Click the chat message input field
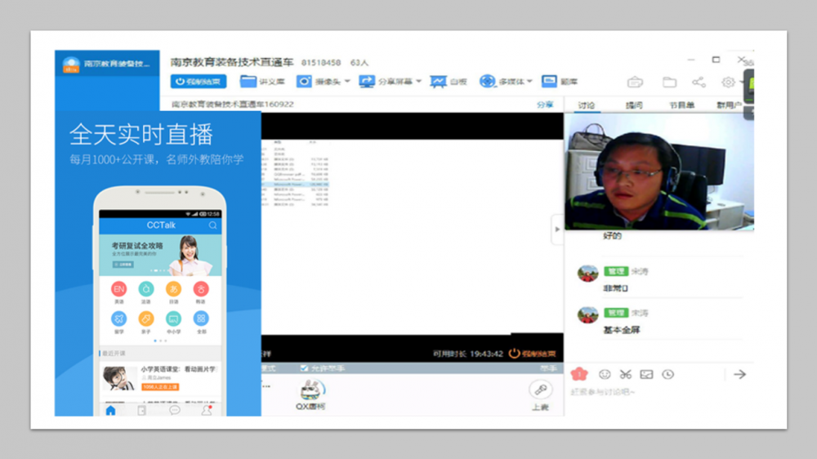The height and width of the screenshot is (459, 817). [x=654, y=393]
